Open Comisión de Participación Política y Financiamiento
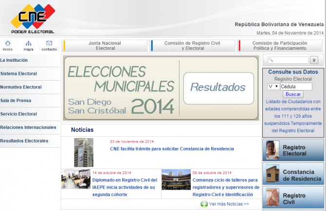326x211 pixels. pos(280,46)
